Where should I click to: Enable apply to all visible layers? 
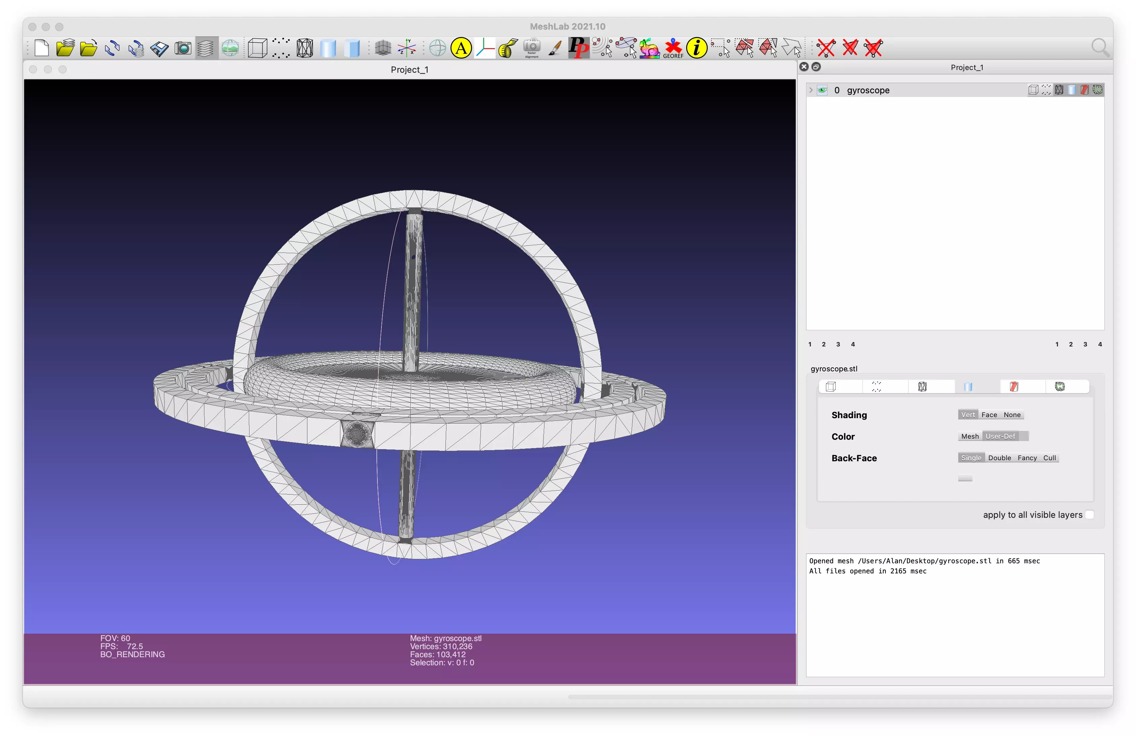point(1089,514)
